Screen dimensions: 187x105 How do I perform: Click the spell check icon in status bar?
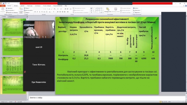click(x=15, y=102)
